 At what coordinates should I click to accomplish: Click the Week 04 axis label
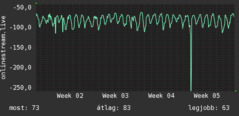pyautogui.click(x=161, y=96)
